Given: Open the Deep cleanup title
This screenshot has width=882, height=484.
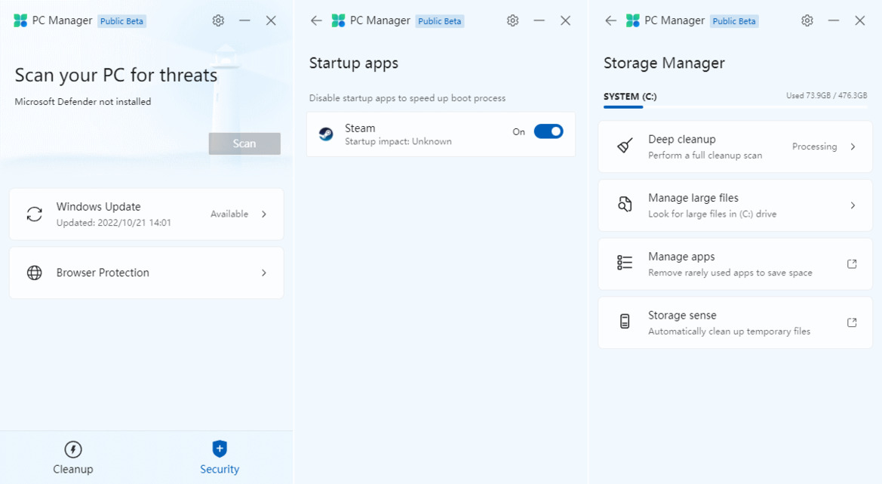Looking at the screenshot, I should [x=682, y=139].
